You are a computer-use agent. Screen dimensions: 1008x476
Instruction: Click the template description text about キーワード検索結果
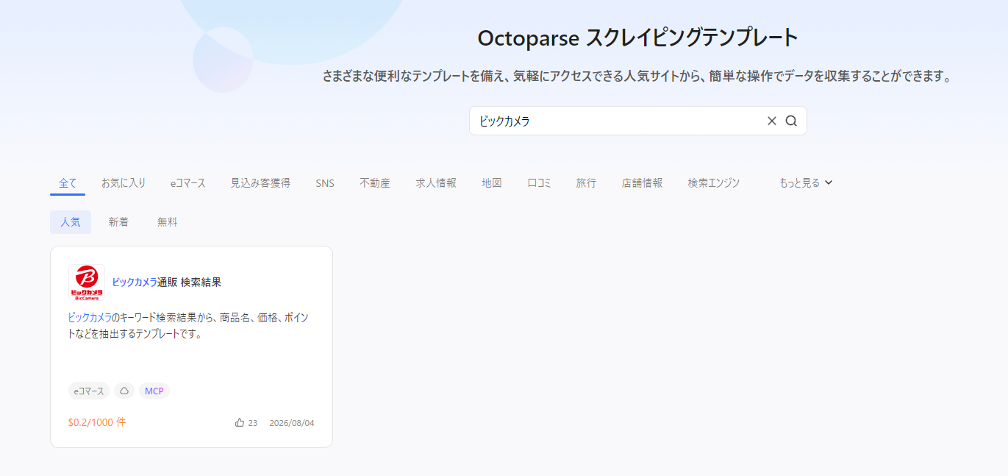coord(188,326)
